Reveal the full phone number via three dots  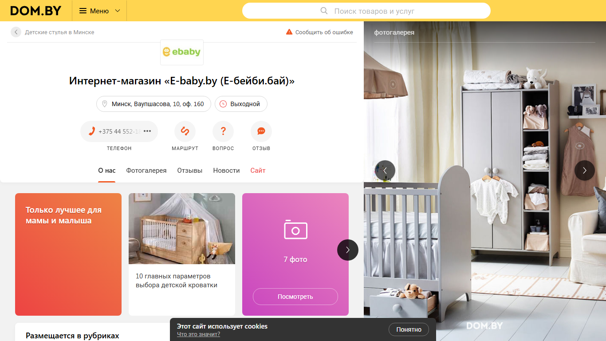click(147, 131)
